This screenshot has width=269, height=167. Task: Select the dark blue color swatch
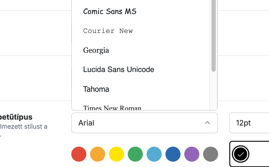pyautogui.click(x=173, y=154)
